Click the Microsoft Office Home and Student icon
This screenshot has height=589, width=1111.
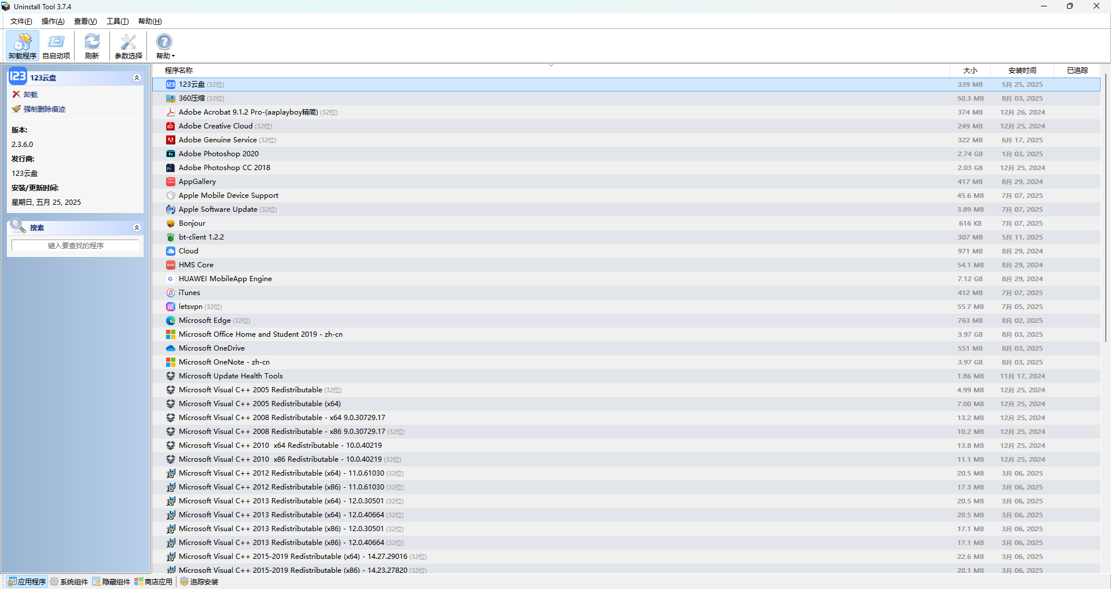tap(171, 334)
